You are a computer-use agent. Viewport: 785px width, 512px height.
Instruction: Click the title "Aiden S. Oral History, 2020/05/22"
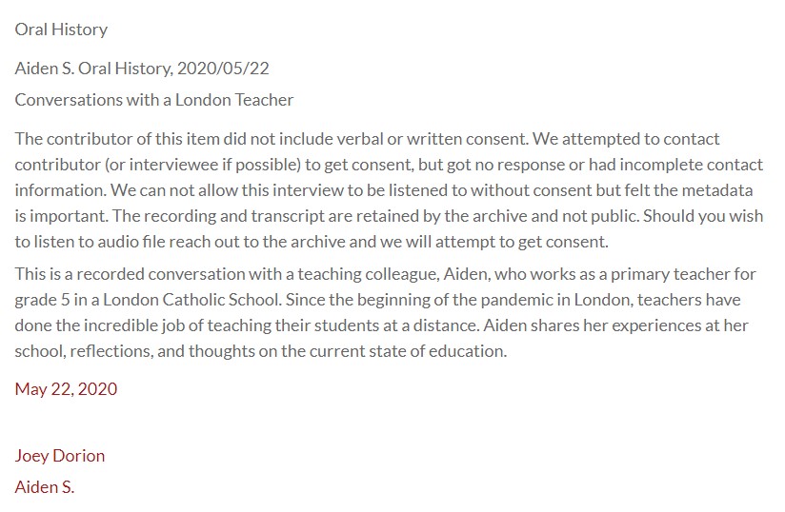click(x=148, y=68)
